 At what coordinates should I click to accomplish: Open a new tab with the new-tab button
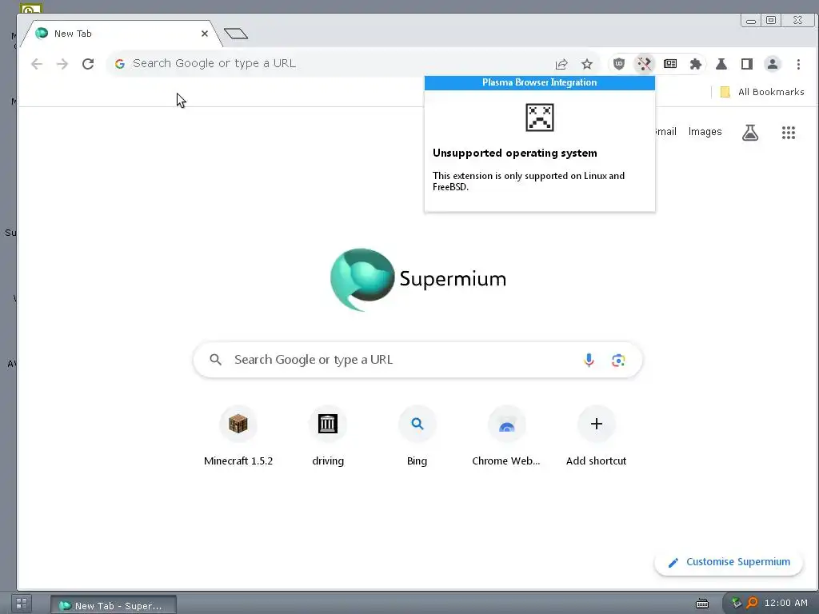pos(236,34)
